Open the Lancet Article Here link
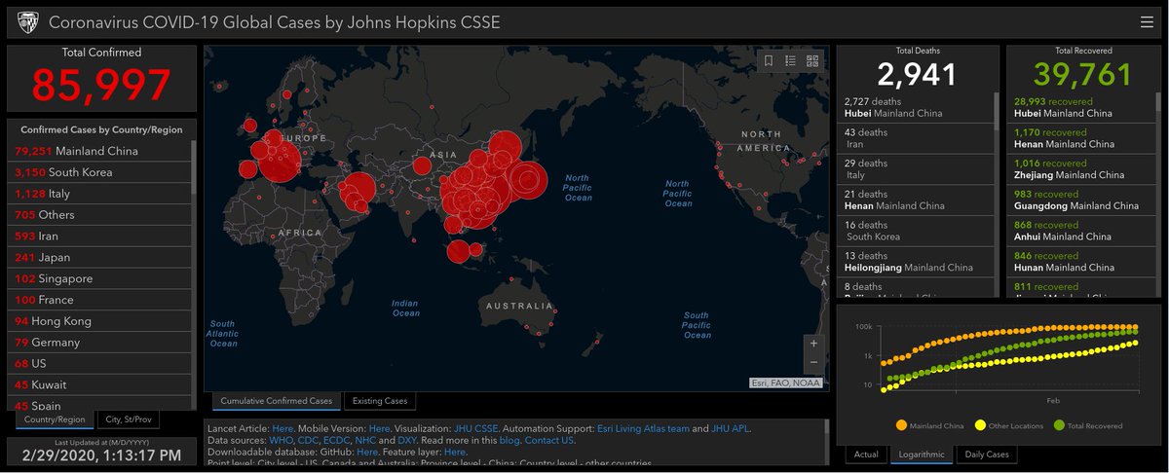 click(x=283, y=428)
